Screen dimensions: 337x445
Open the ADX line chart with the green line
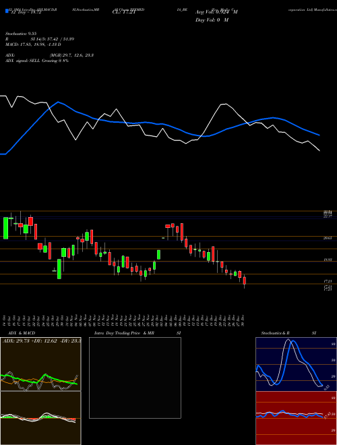click(x=40, y=364)
